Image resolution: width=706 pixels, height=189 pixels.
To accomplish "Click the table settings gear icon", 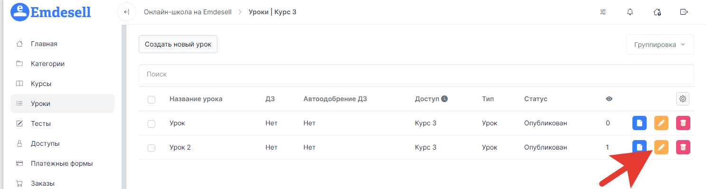I will click(x=683, y=99).
